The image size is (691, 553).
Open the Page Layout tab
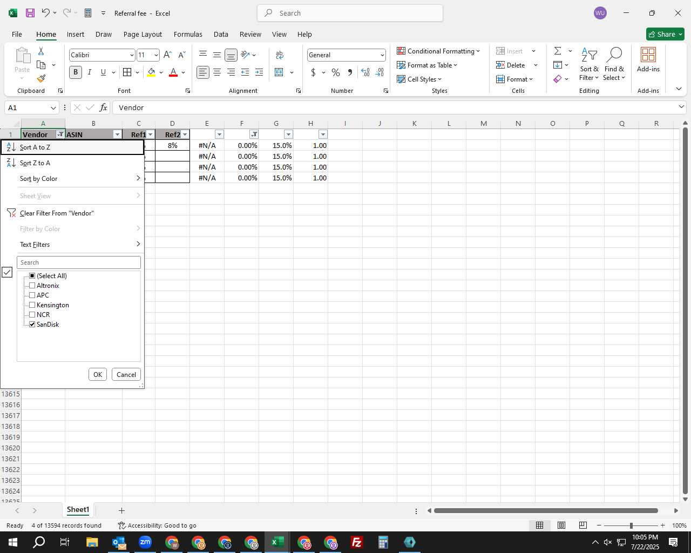(x=143, y=34)
